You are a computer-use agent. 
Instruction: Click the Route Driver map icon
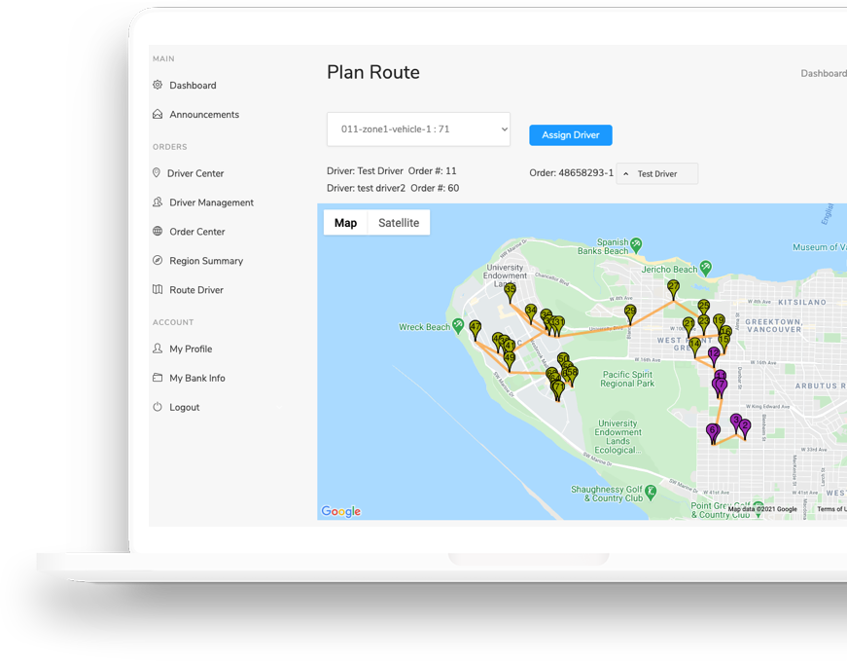tap(158, 290)
